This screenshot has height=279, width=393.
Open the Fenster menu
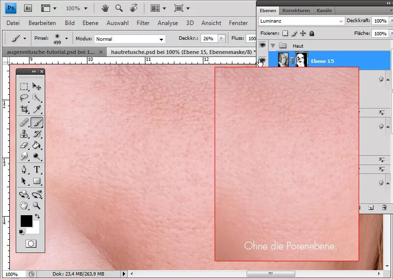[x=238, y=23]
